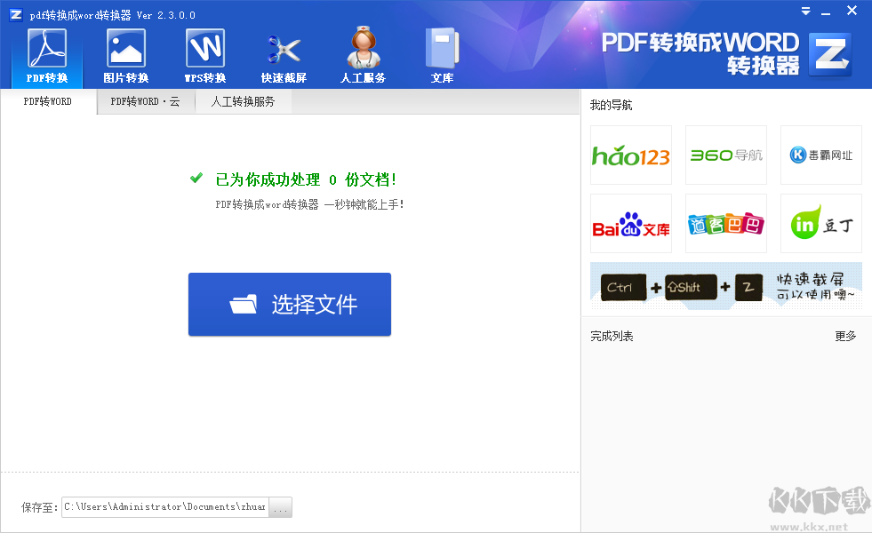Click the 选择文件 button to pick files

(x=290, y=304)
